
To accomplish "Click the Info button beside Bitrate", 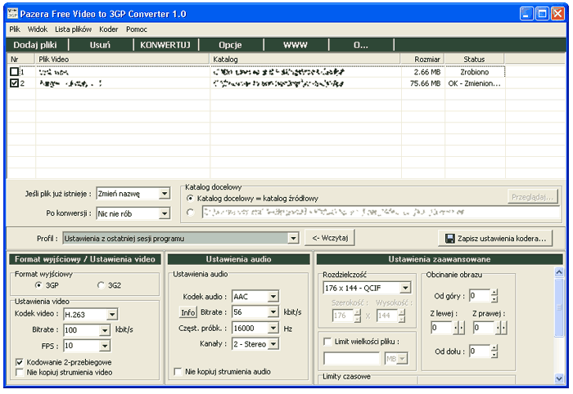I will point(188,312).
